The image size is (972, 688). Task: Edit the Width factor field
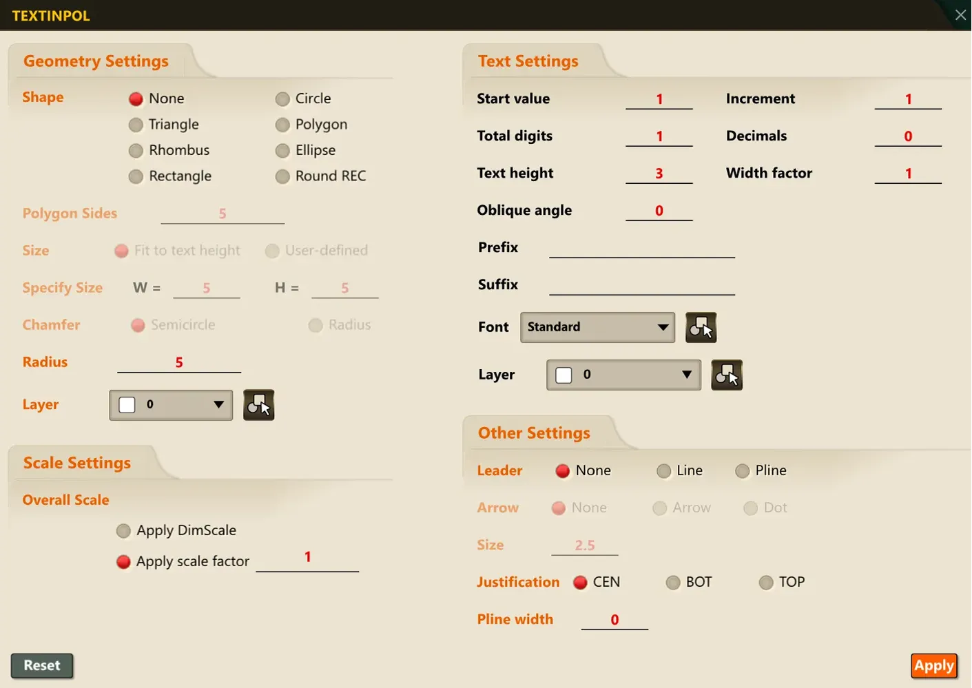click(x=908, y=174)
